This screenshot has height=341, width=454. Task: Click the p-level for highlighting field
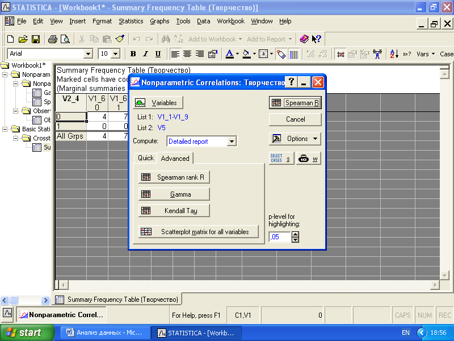[279, 237]
